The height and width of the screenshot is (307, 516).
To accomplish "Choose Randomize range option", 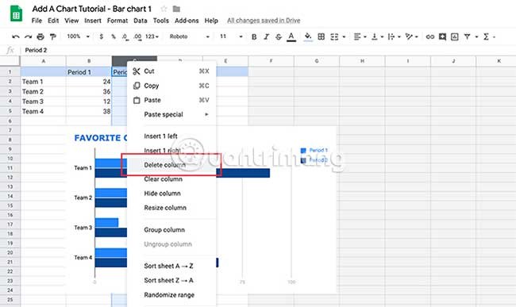I will click(171, 295).
